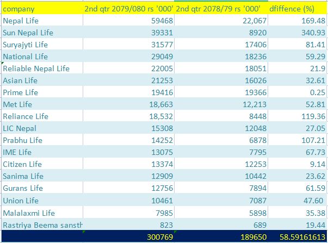Image resolution: width=328 pixels, height=243 pixels.
Task: Select the difference cell 19.44
Action: pyautogui.click(x=297, y=225)
